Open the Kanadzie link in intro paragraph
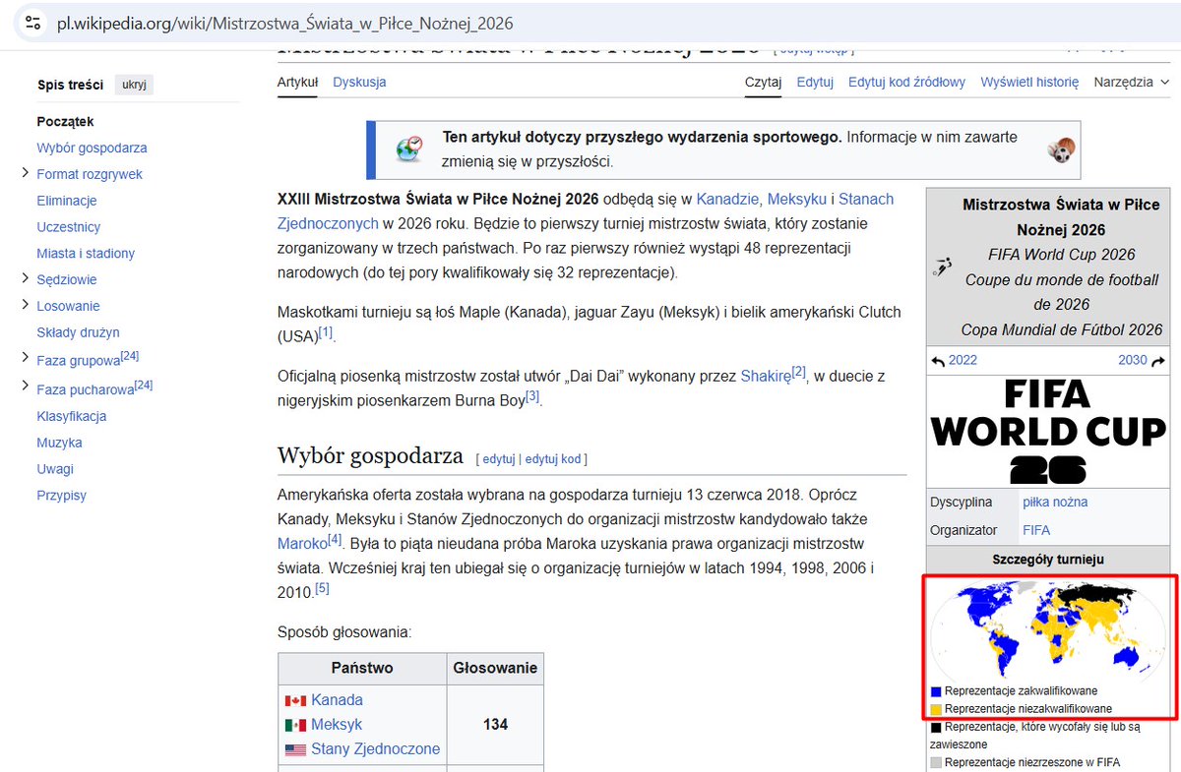 point(727,199)
